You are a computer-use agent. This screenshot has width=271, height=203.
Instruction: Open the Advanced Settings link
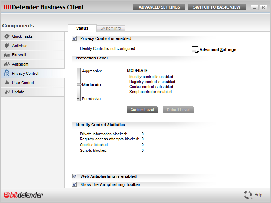pos(218,50)
